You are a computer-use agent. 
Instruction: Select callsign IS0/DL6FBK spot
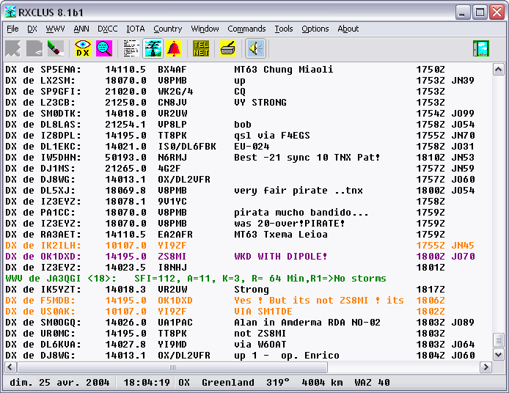(x=187, y=147)
